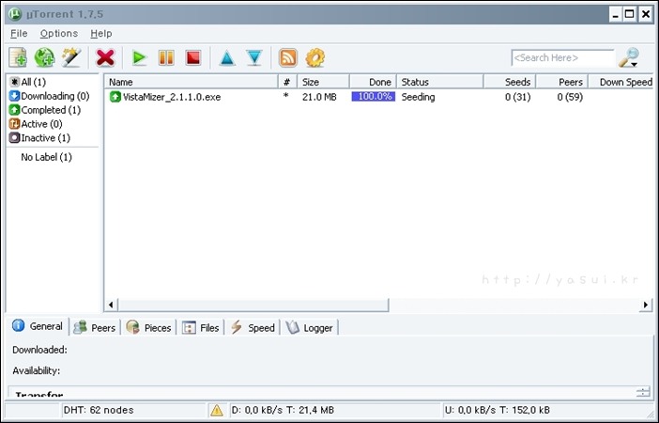Move torrent up with blue up arrow

[x=227, y=57]
